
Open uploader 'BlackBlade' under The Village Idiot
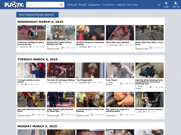(x=83, y=83)
